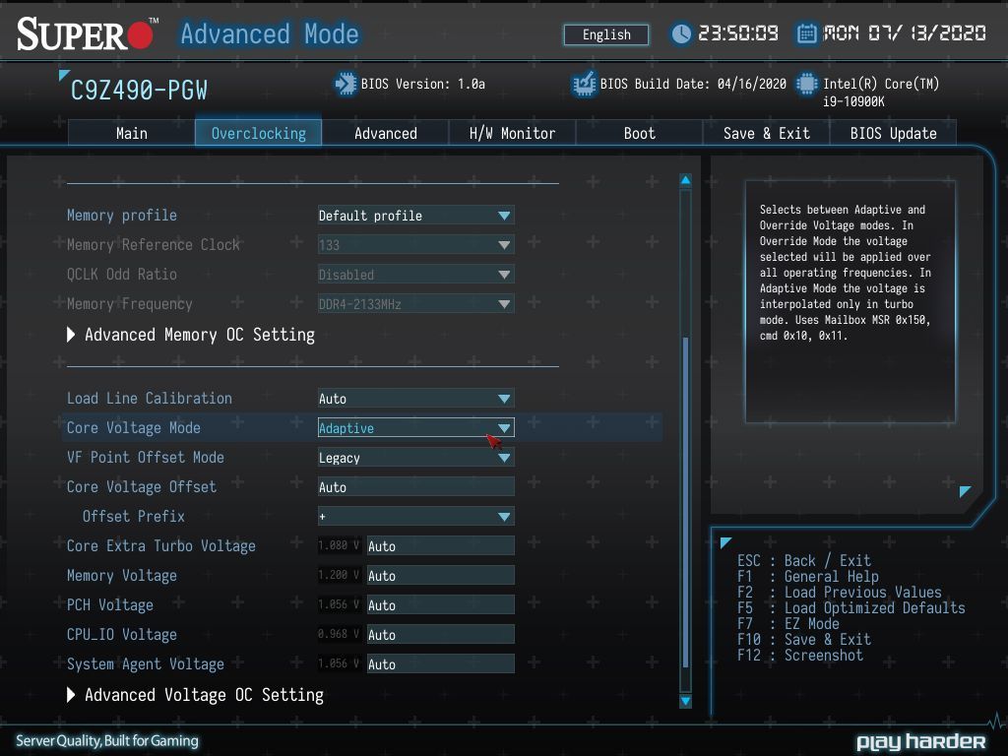1008x756 pixels.
Task: Click the vertical scrollbar thumb
Action: (685, 501)
